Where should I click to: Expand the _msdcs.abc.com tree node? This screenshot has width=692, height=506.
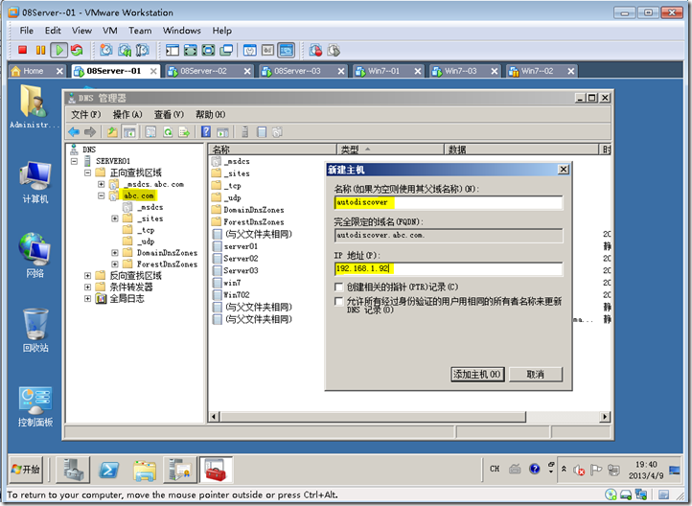(x=101, y=184)
